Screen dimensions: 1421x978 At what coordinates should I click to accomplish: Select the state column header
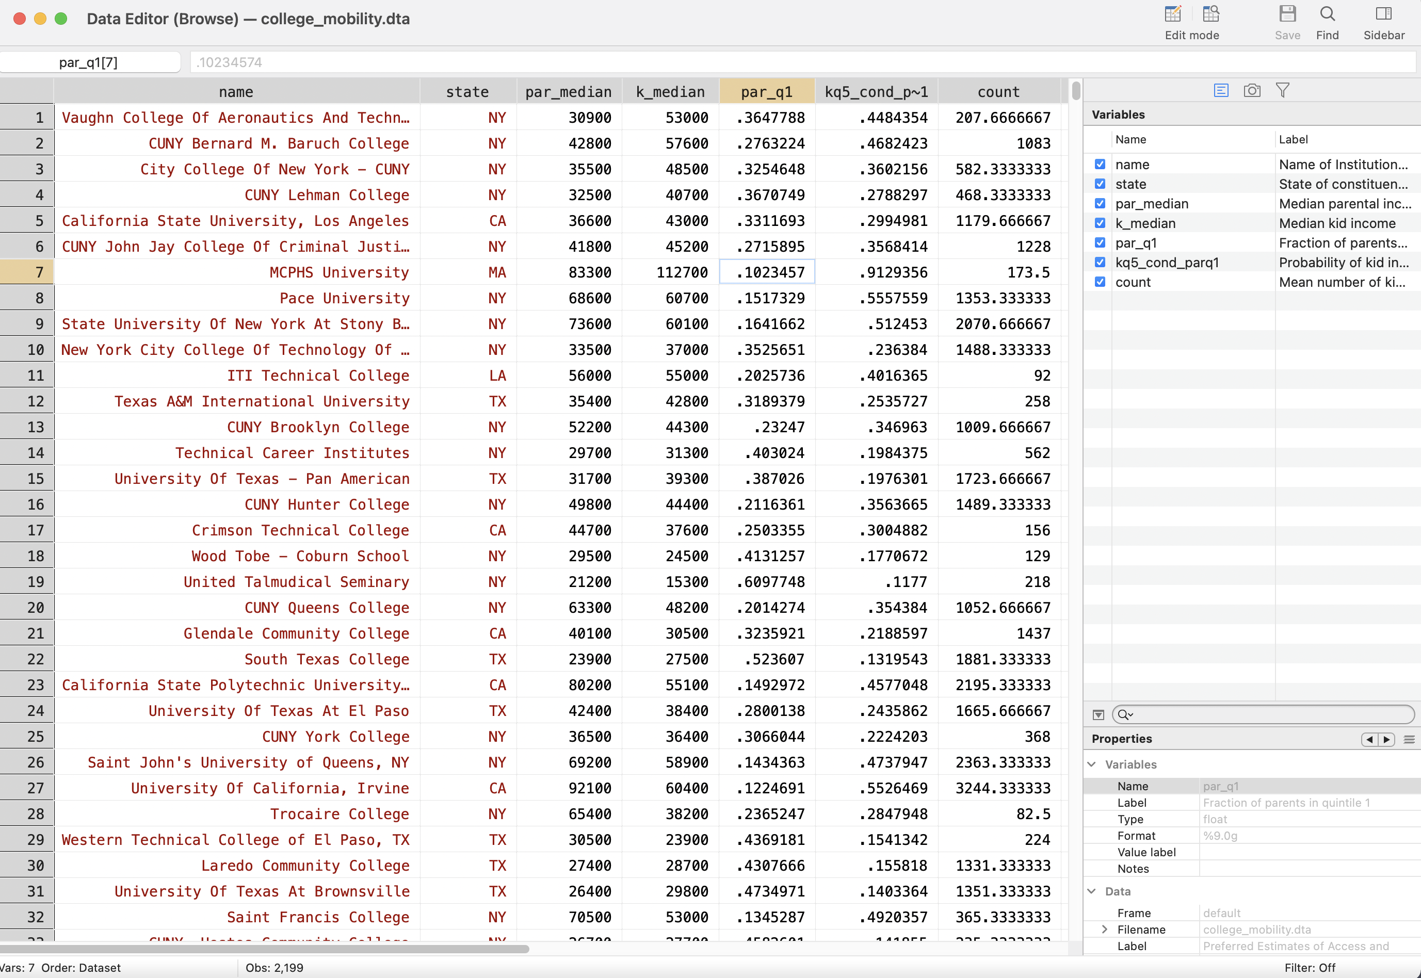468,91
